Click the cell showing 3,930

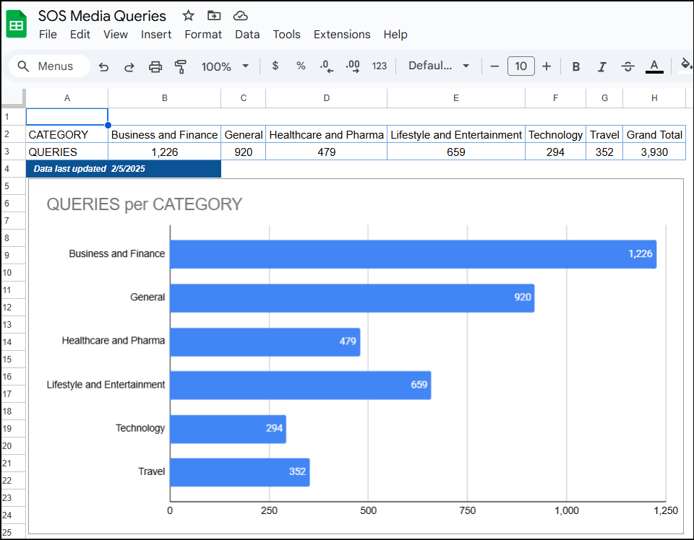tap(654, 152)
